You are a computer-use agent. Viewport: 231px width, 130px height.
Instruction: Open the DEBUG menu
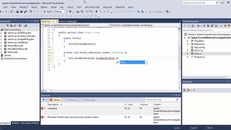(44, 7)
